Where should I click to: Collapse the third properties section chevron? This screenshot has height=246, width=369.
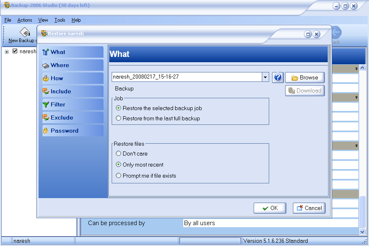[x=357, y=145]
